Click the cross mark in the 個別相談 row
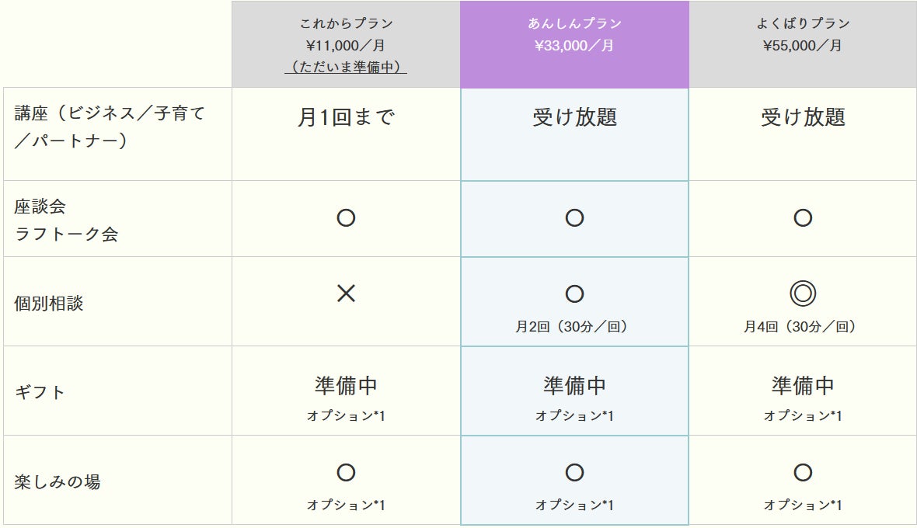The image size is (917, 528). 346,294
